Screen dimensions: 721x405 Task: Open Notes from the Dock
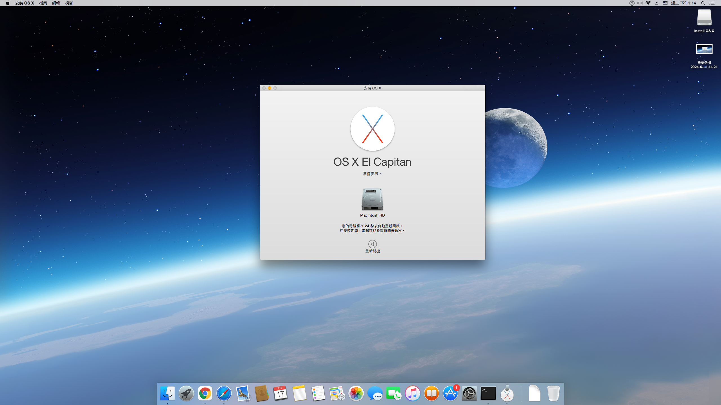point(299,393)
